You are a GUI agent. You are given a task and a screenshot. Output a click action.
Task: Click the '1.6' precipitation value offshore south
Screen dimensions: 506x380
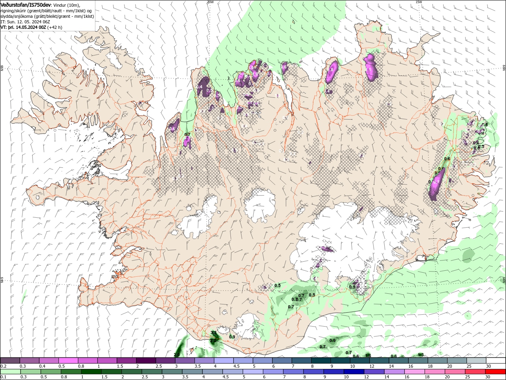(368, 356)
